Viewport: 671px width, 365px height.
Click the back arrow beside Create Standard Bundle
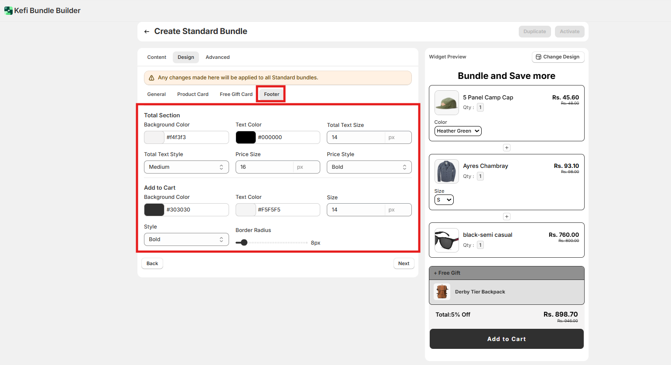click(x=147, y=31)
